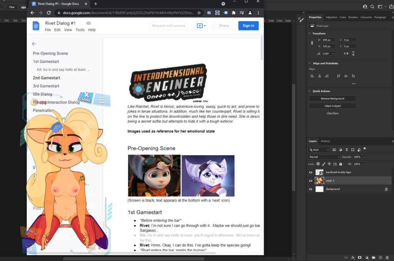Collapse the Transform section
The height and width of the screenshot is (261, 394).
click(310, 33)
